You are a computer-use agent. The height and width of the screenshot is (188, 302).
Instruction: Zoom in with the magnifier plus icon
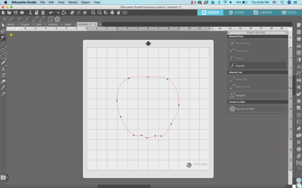[93, 13]
